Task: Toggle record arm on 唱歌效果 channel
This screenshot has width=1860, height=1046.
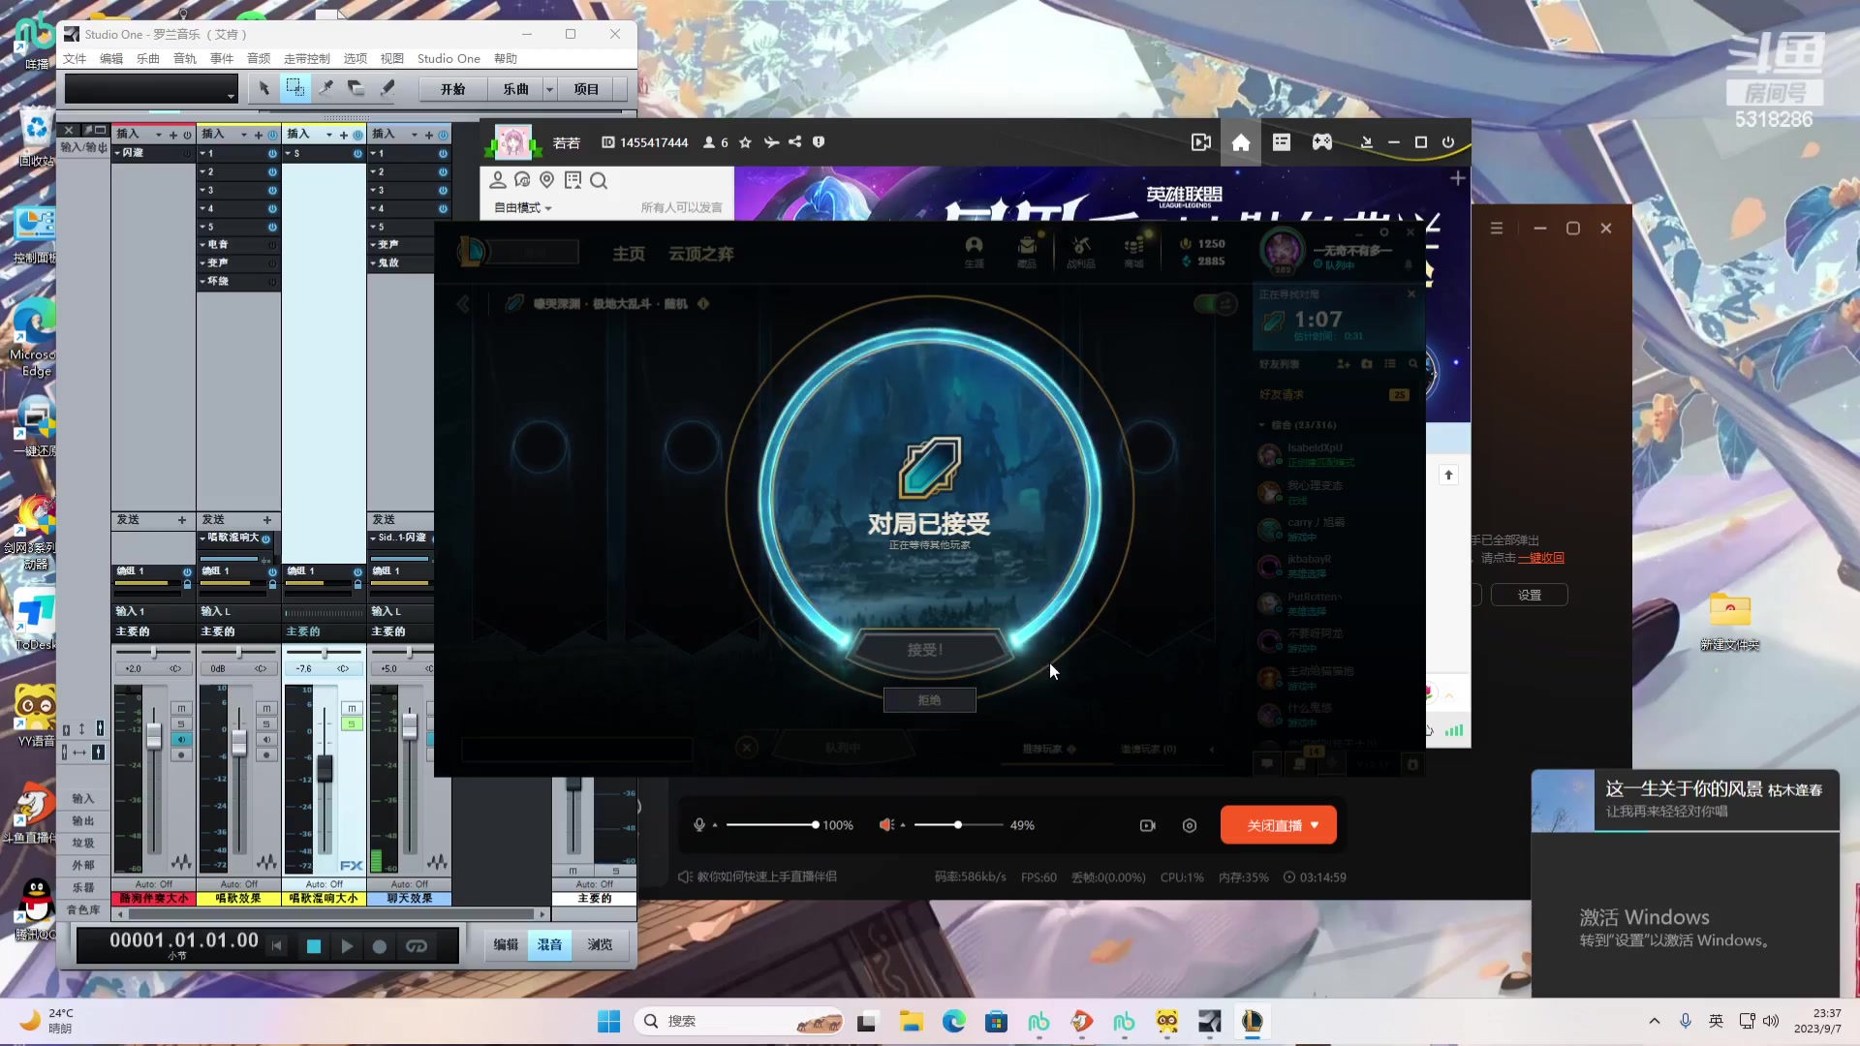Action: pos(266,755)
